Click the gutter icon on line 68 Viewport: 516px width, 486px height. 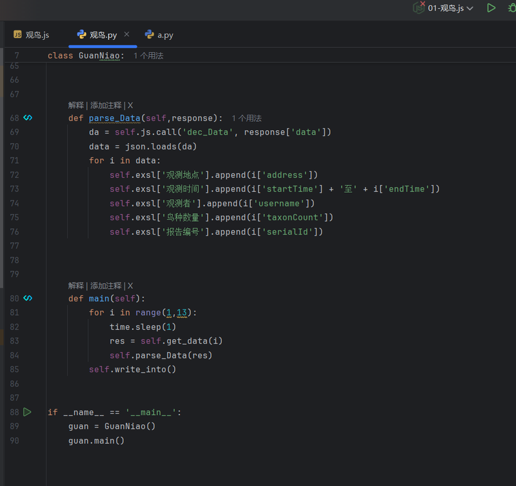(28, 117)
